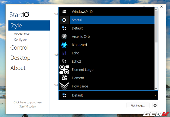
Task: Select the Element Large circles icon
Action: tap(64, 69)
